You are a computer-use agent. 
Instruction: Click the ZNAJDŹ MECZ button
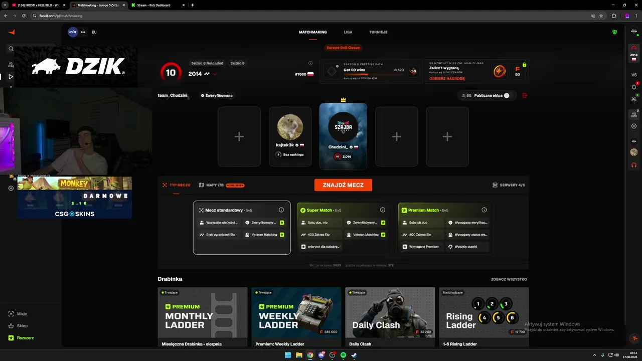[x=343, y=185]
